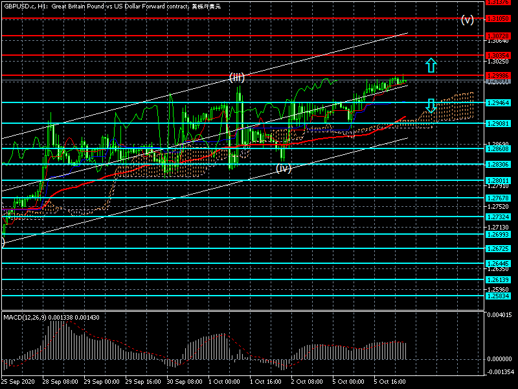Click the 1 Oct 00:00 time label
This screenshot has height=389, width=518.
[x=224, y=382]
